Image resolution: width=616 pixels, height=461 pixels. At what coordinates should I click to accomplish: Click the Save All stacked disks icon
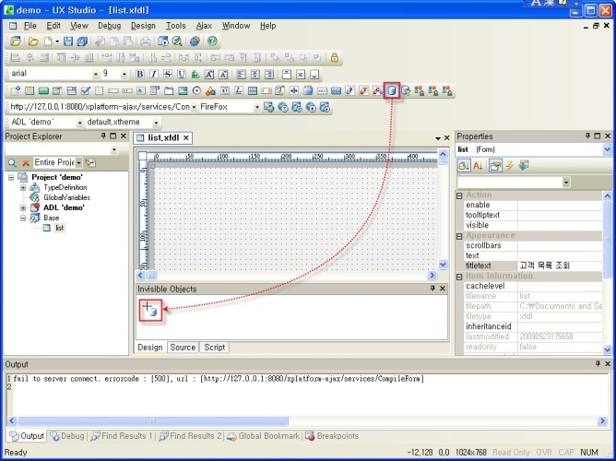[x=82, y=41]
